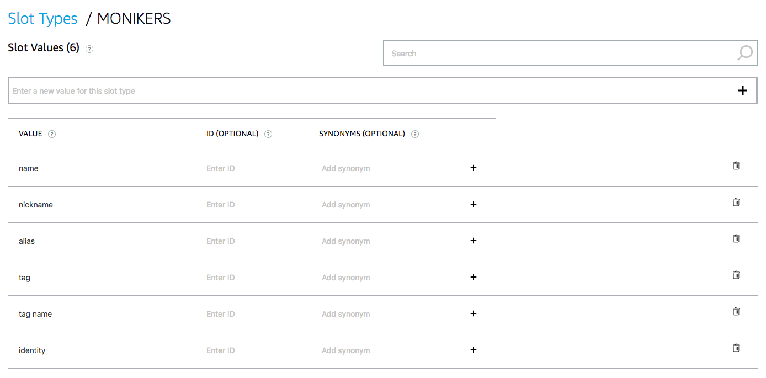Delete the 'nickname' slot value
The height and width of the screenshot is (378, 766).
coord(736,202)
